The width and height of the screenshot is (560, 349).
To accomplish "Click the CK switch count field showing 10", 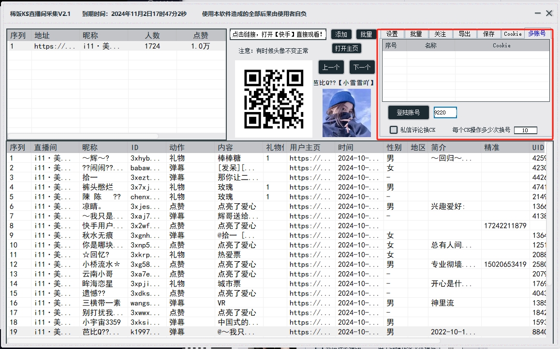I will 525,130.
